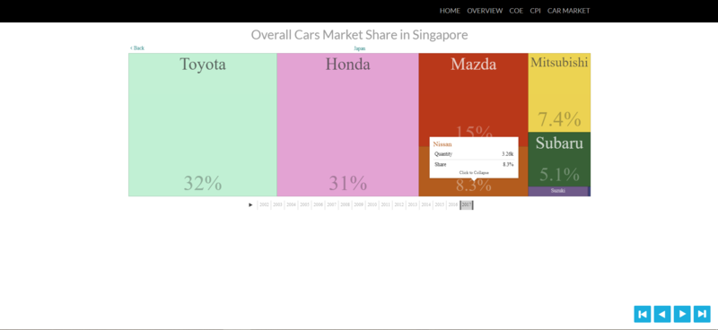Select year 2016 on timeline
The image size is (718, 330).
(453, 204)
